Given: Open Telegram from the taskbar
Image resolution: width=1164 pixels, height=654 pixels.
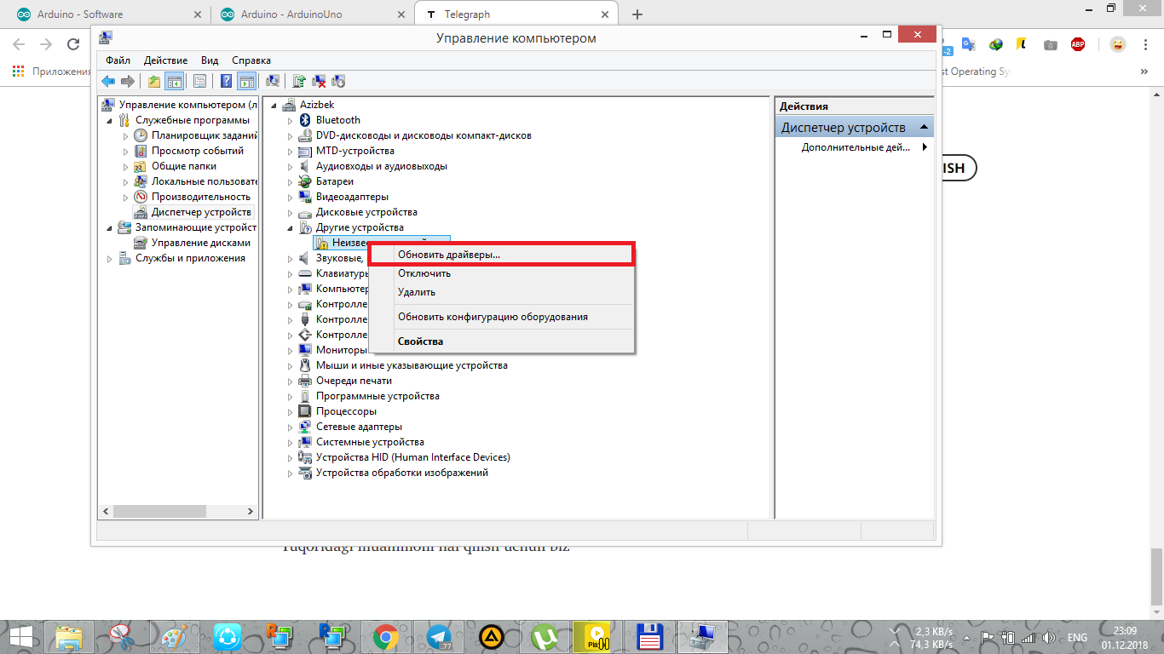Looking at the screenshot, I should pos(439,636).
